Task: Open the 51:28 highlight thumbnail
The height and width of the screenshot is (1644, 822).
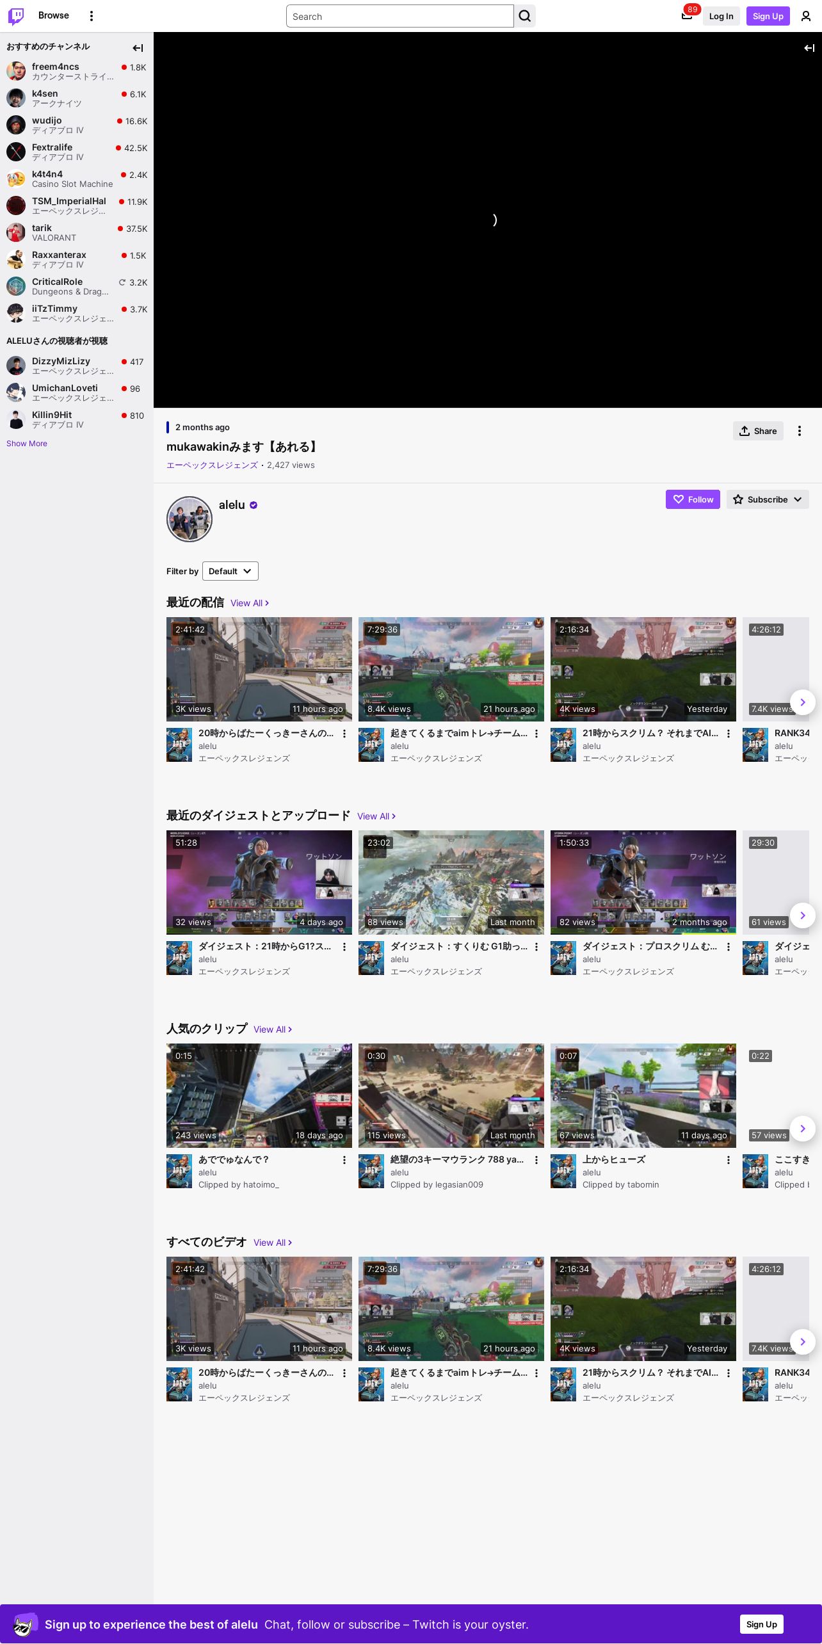Action: pyautogui.click(x=259, y=882)
